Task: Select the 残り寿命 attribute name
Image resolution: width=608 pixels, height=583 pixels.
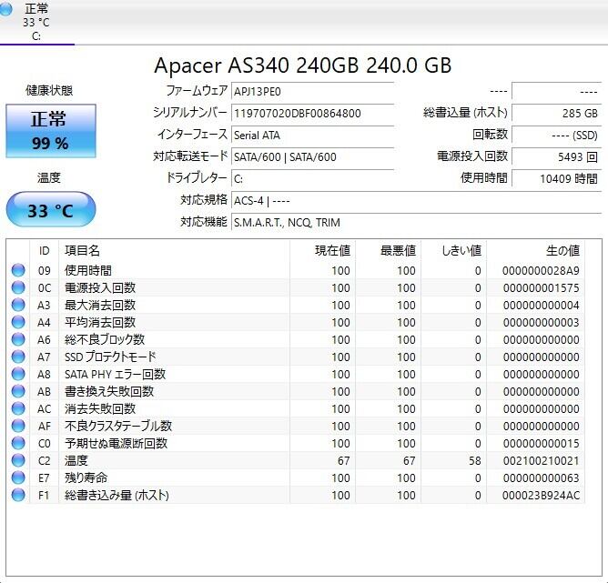Action: coord(86,477)
